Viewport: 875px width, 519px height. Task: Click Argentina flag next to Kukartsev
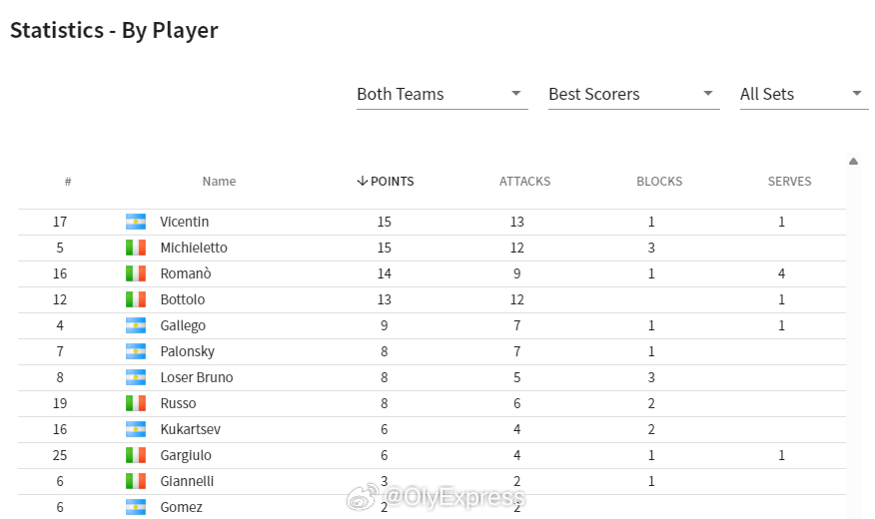(x=136, y=429)
